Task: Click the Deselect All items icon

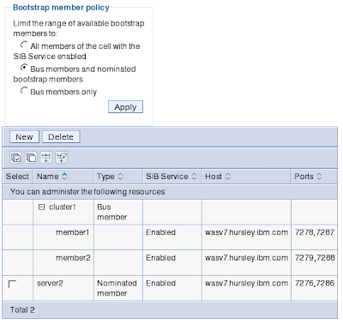Action: (x=31, y=158)
